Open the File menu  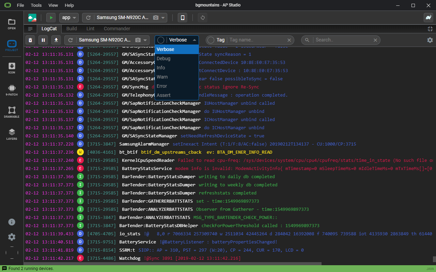pos(20,5)
